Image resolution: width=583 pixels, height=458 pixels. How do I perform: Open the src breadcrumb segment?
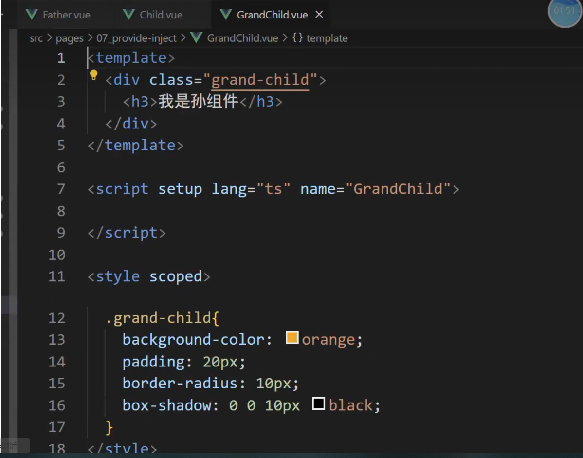click(36, 38)
